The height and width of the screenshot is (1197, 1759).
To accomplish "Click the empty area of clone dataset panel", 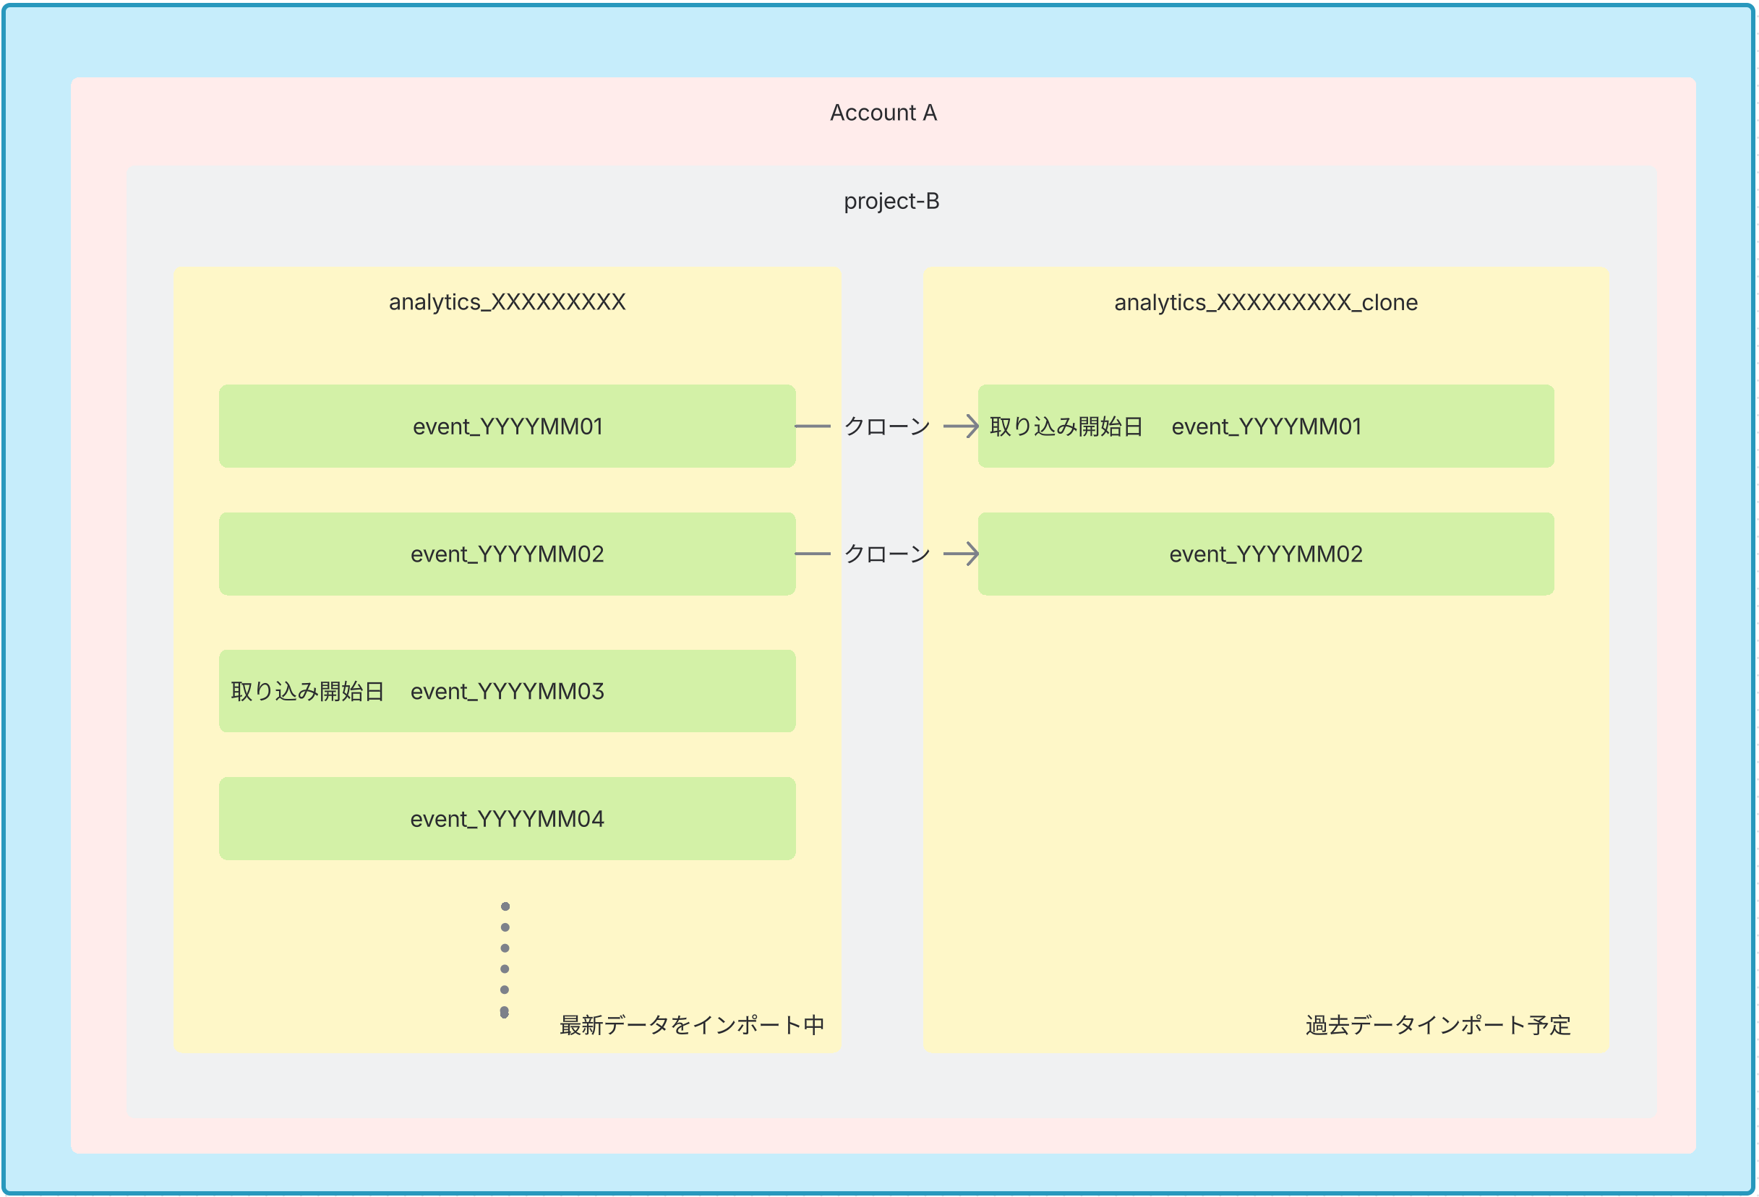I will pyautogui.click(x=1265, y=794).
